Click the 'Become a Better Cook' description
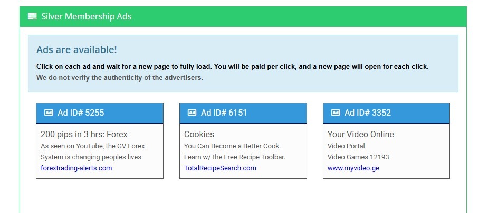This screenshot has height=213, width=488. 233,146
